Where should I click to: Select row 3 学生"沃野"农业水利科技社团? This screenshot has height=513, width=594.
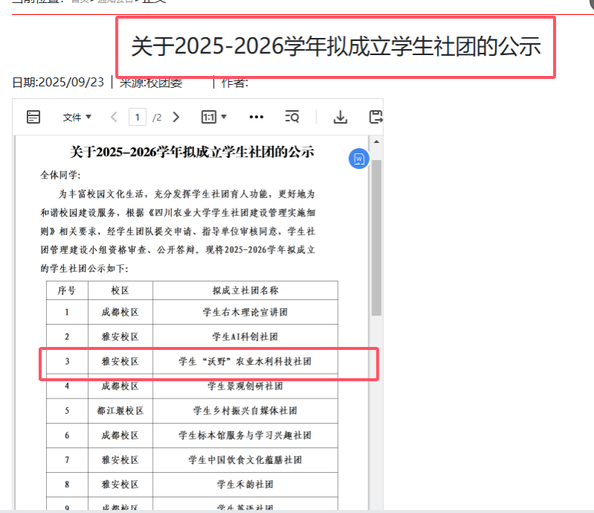[245, 363]
